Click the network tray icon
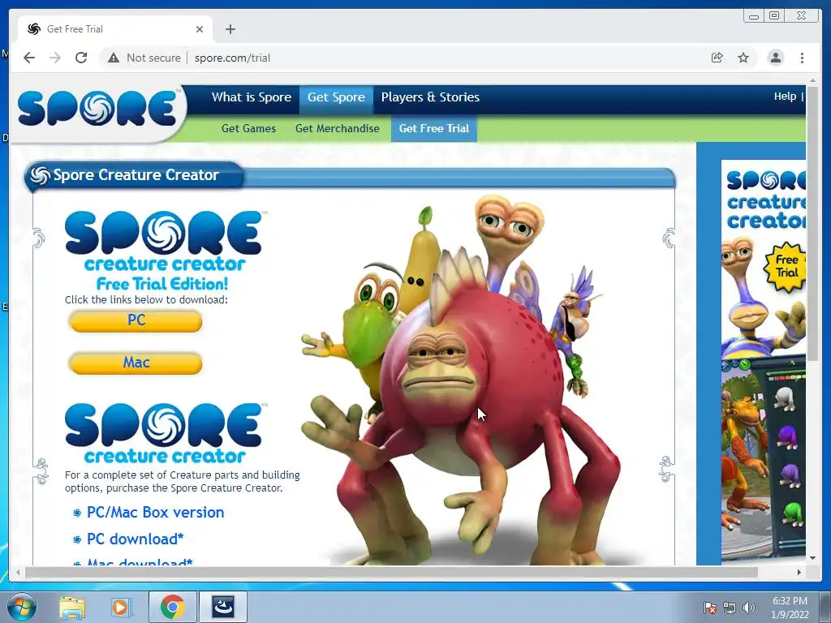Viewport: 831px width, 623px height. [730, 608]
